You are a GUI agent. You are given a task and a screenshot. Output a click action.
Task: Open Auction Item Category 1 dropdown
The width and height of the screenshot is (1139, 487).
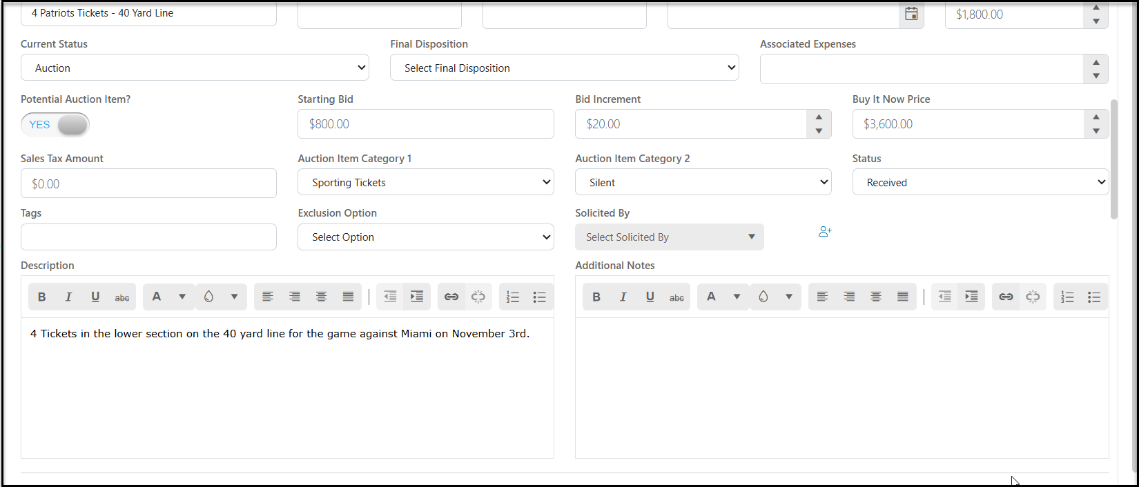(x=426, y=182)
